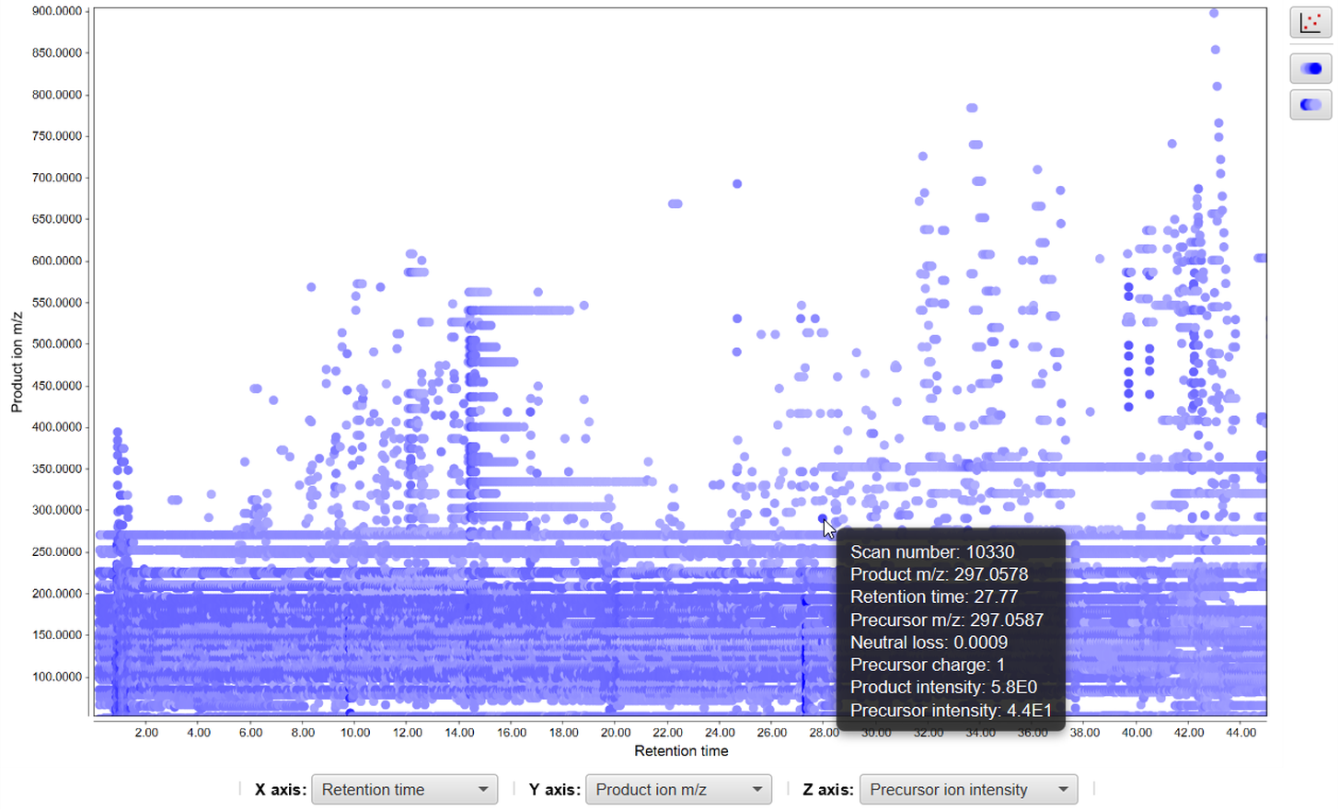
Task: Click the light blue dot highlight icon
Action: [x=1310, y=105]
